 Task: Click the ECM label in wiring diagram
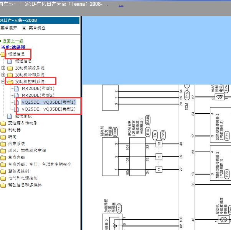186,106
